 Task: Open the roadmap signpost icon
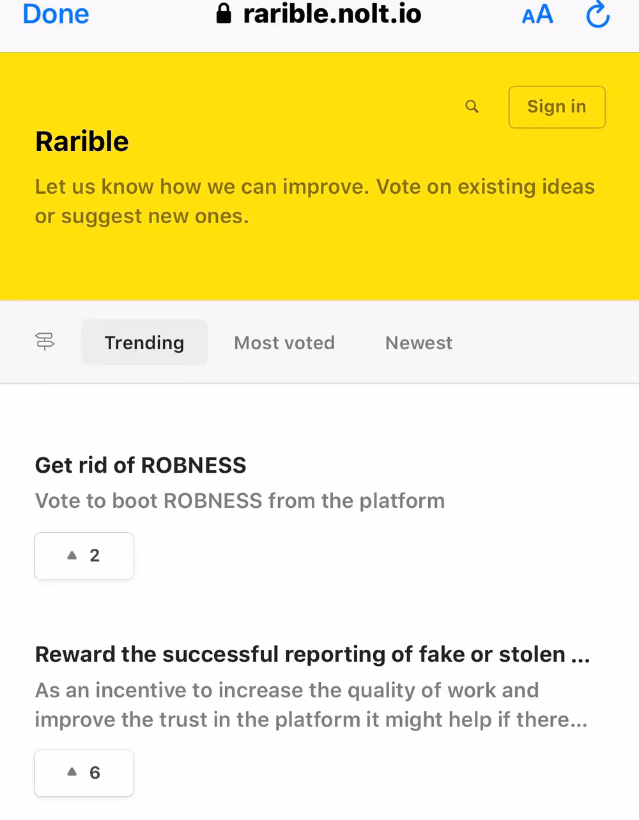pos(45,342)
